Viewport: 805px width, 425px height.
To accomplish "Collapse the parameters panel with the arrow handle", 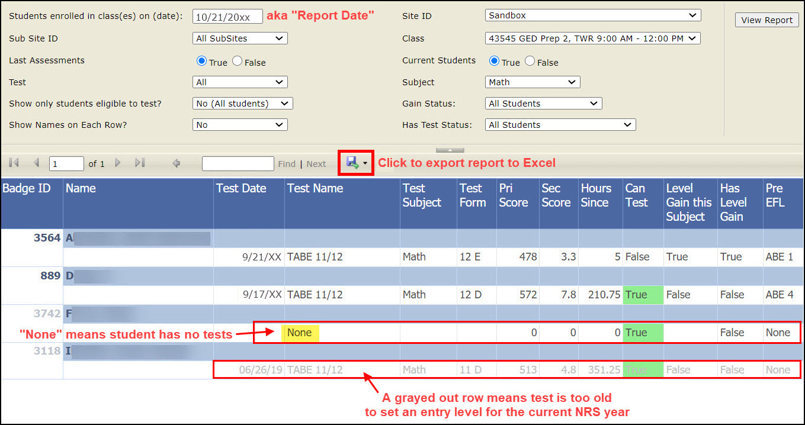I will pos(450,150).
